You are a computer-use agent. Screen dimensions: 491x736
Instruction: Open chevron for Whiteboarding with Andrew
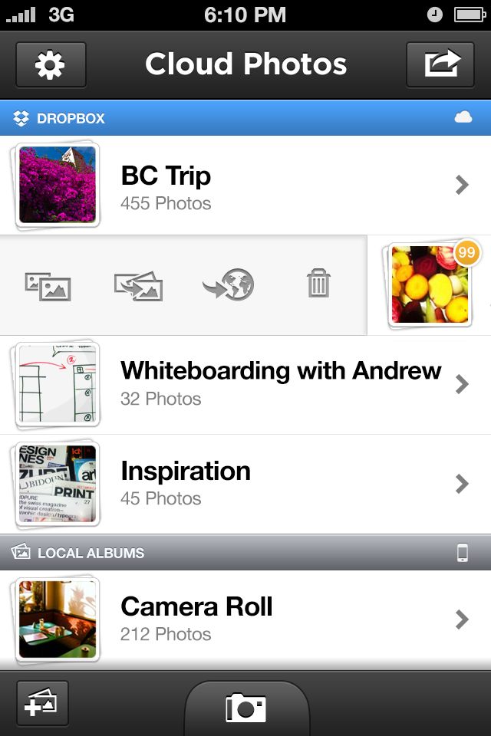point(462,384)
